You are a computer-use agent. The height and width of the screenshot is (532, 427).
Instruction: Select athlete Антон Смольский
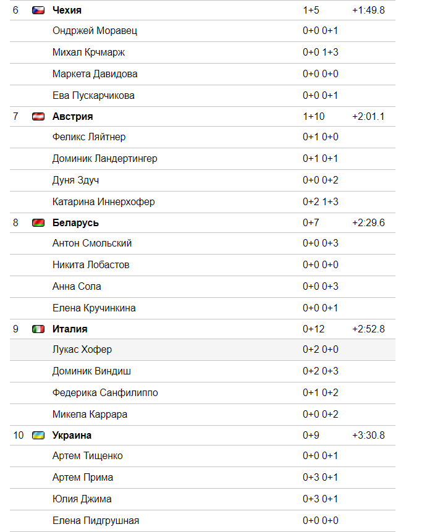click(x=92, y=243)
